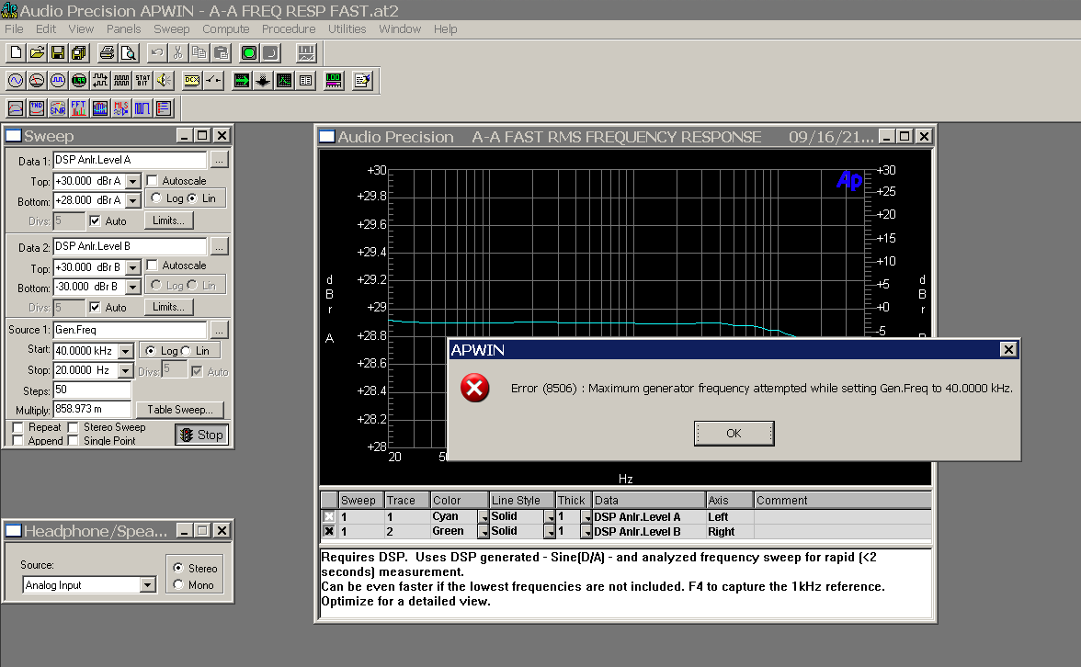Open the Regulation panel icon
The height and width of the screenshot is (667, 1081).
[x=263, y=81]
